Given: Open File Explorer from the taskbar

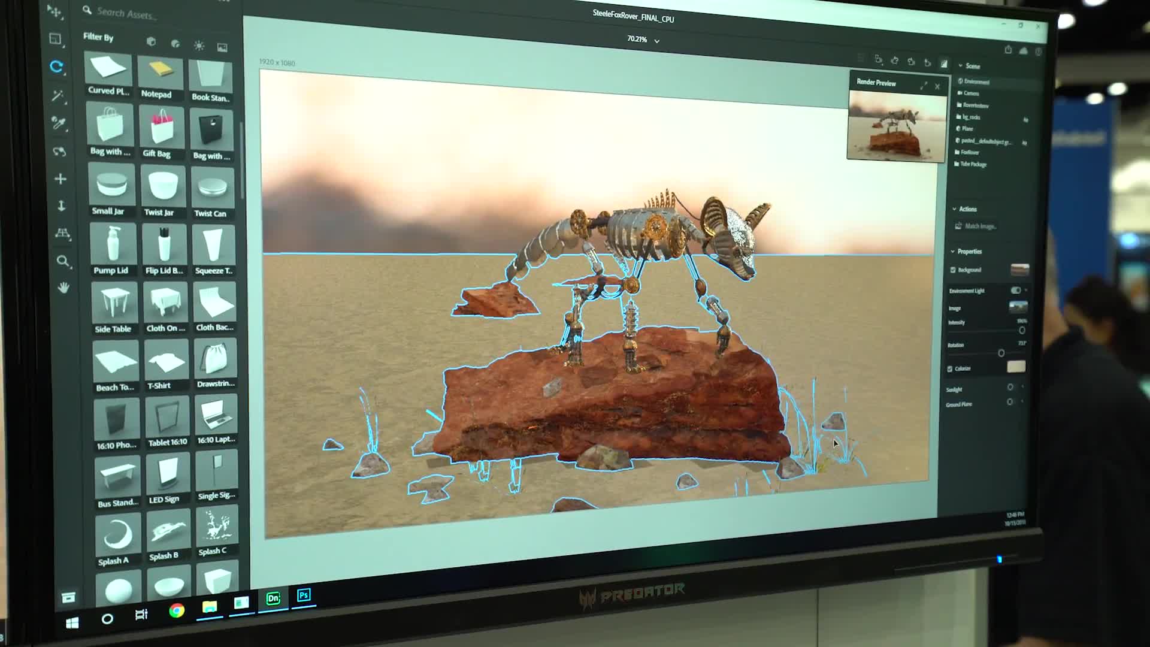Looking at the screenshot, I should [209, 607].
